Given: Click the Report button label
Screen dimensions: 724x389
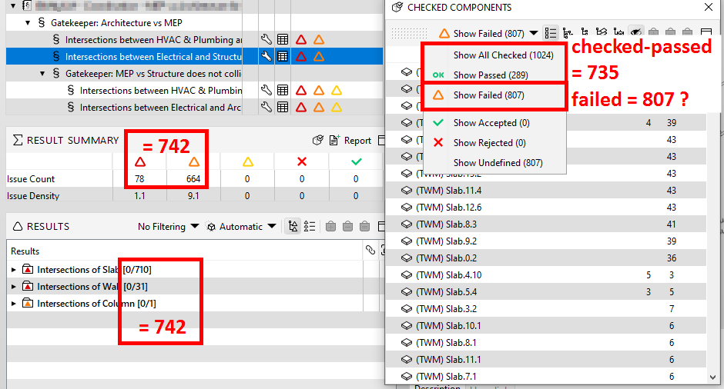Looking at the screenshot, I should [x=357, y=141].
